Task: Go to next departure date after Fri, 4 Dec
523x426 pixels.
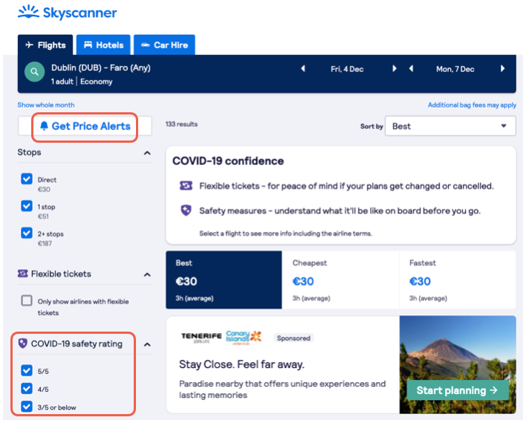Action: click(x=394, y=69)
